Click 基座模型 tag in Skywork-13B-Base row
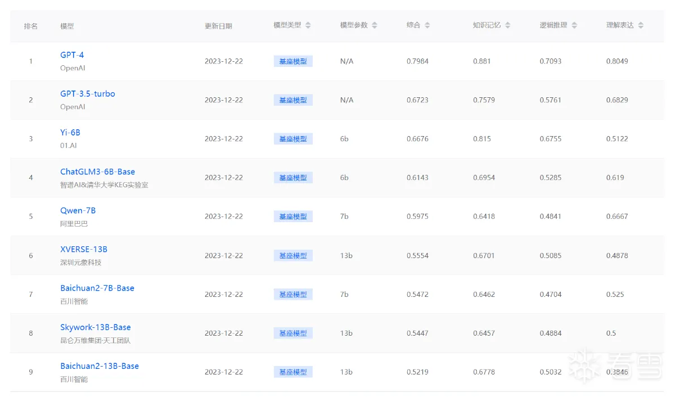 (x=293, y=333)
